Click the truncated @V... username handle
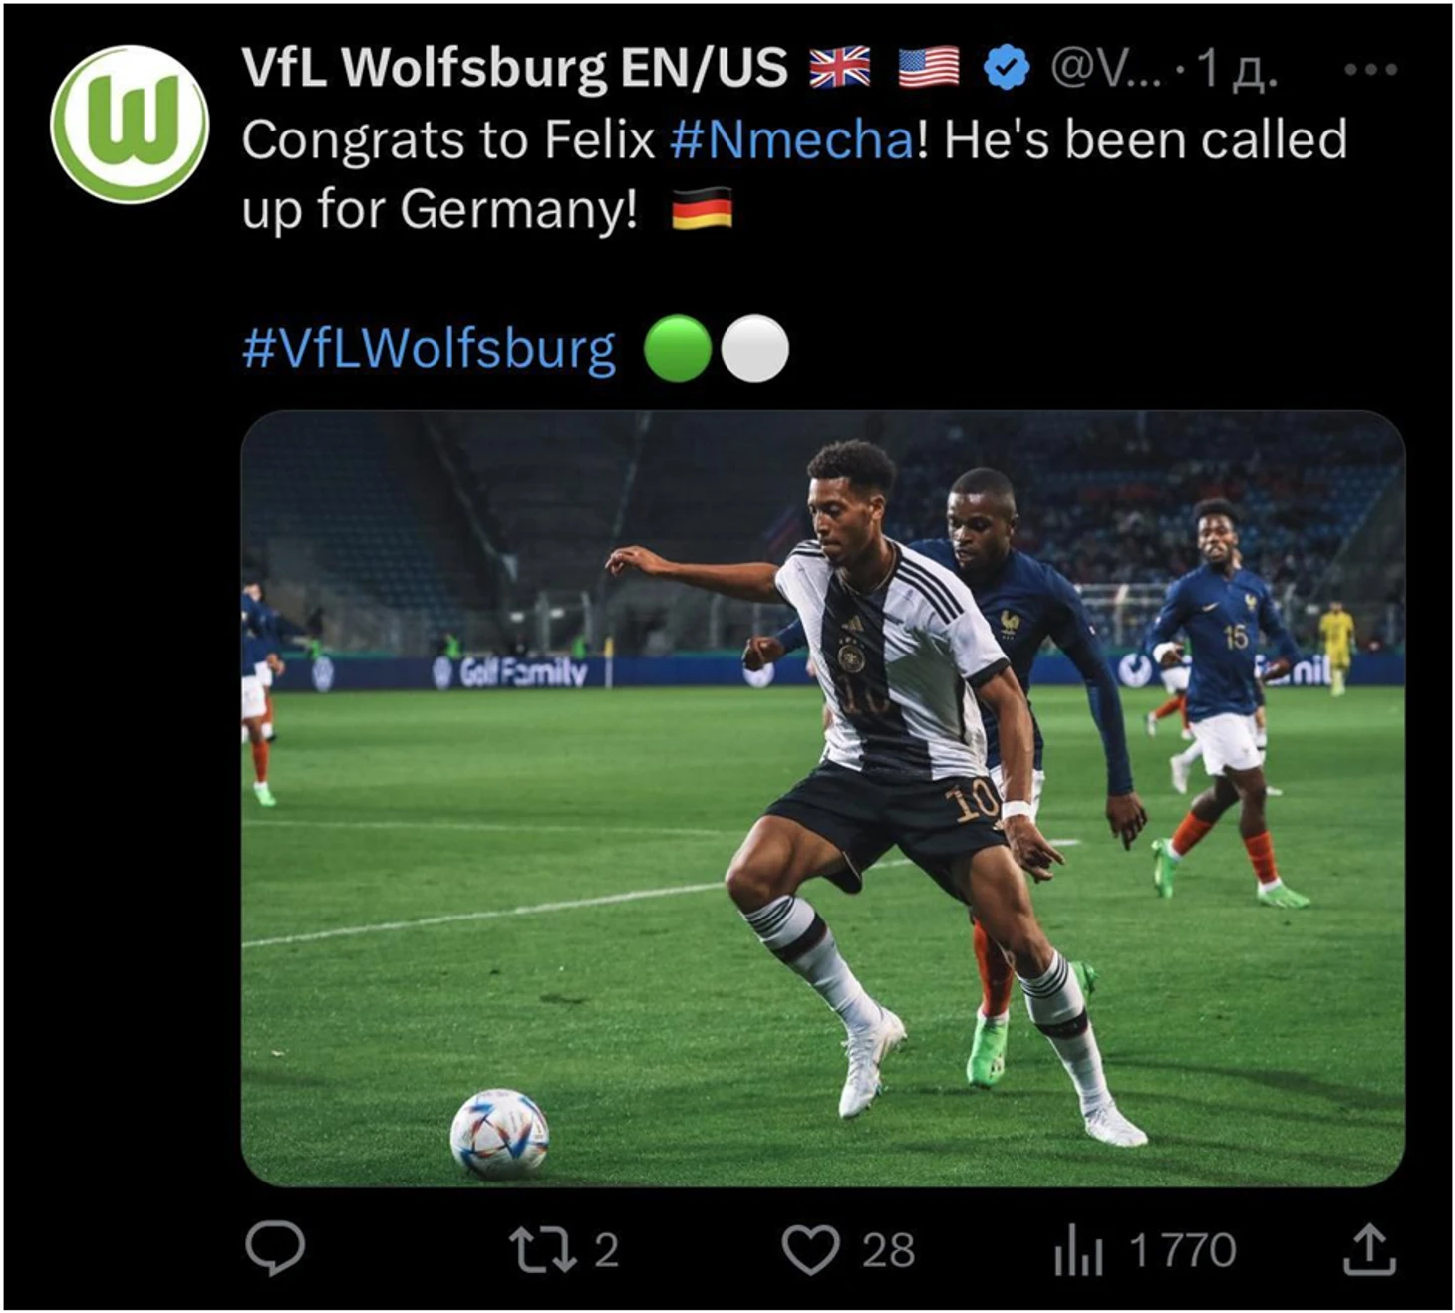Screen dimensions: 1455x1313 [x=1106, y=69]
